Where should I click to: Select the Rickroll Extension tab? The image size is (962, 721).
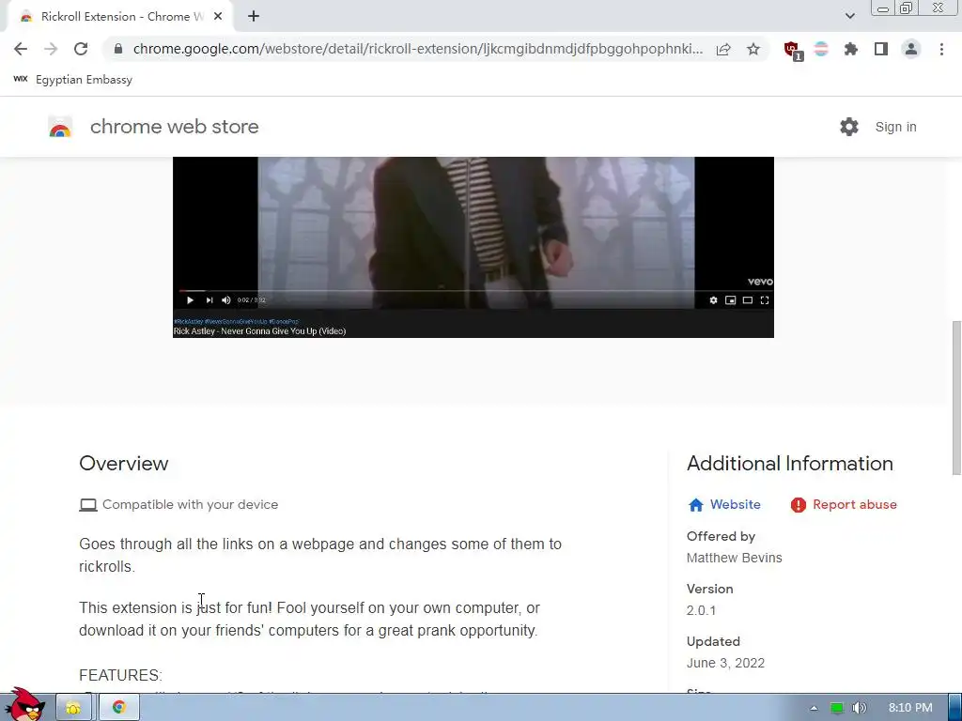120,17
